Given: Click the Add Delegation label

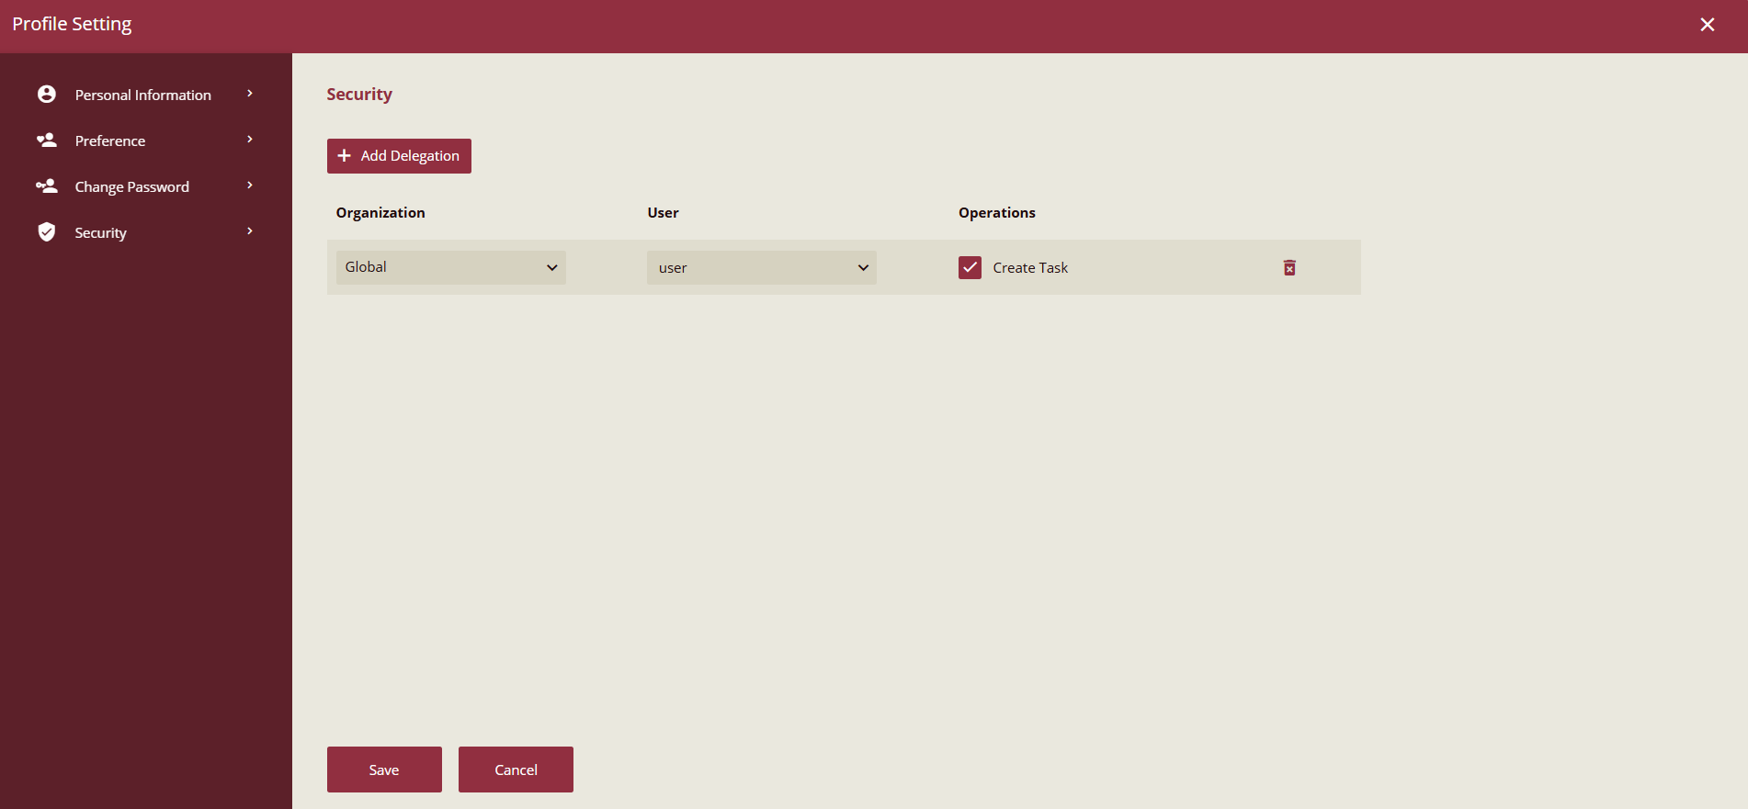Looking at the screenshot, I should 410,156.
